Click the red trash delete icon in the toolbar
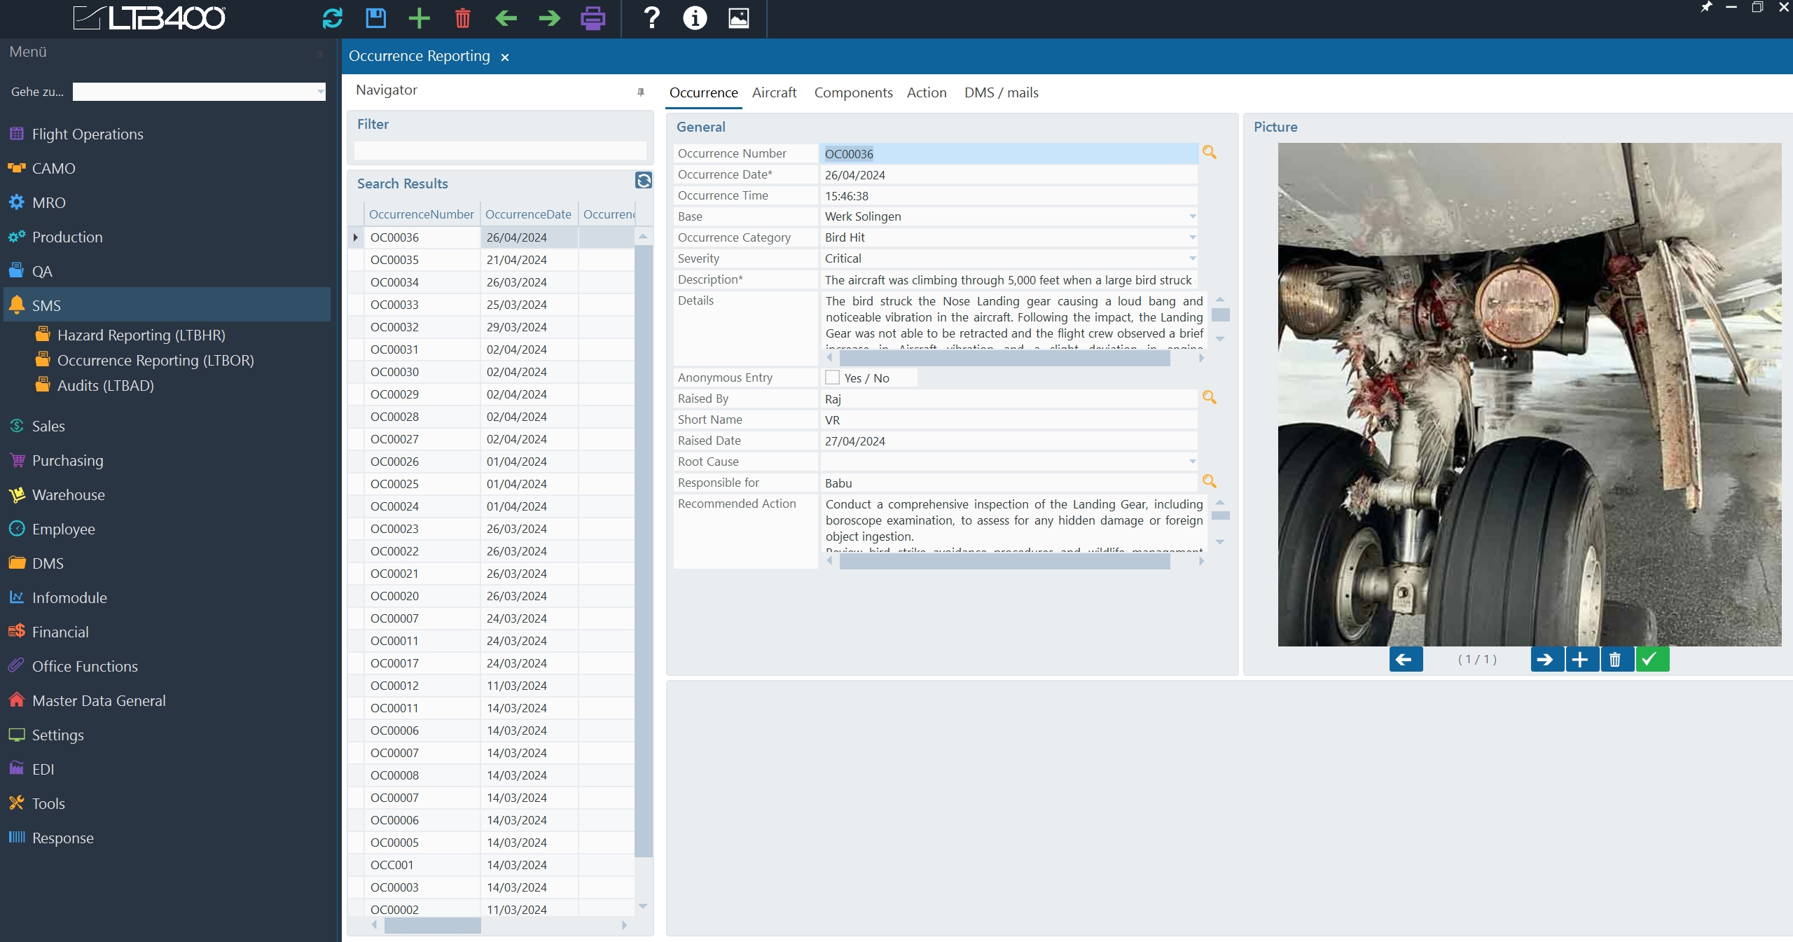Image resolution: width=1793 pixels, height=942 pixels. (x=462, y=18)
